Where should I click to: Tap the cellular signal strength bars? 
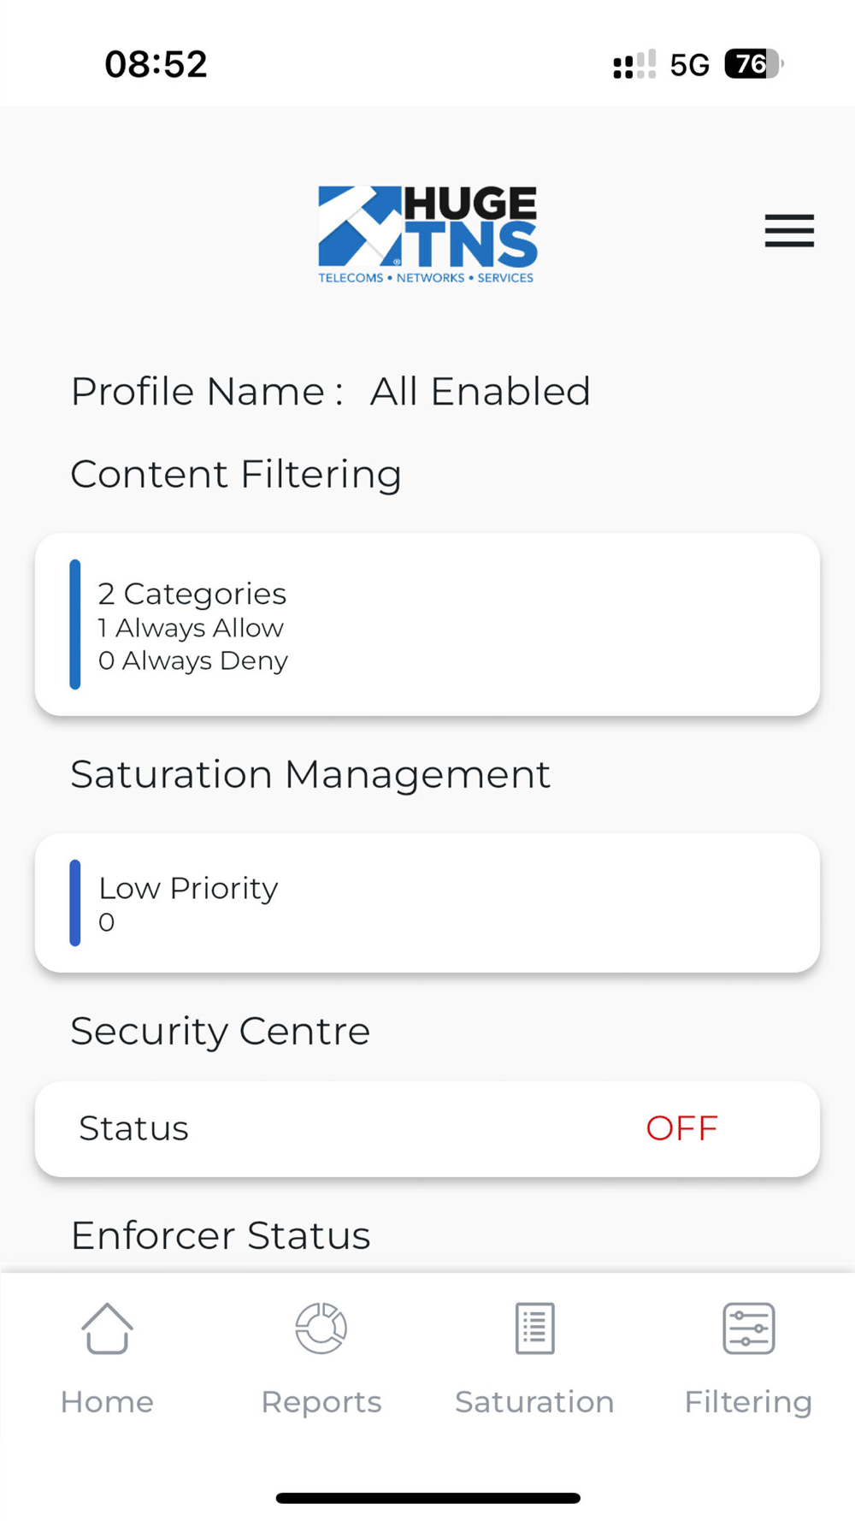[x=634, y=65]
